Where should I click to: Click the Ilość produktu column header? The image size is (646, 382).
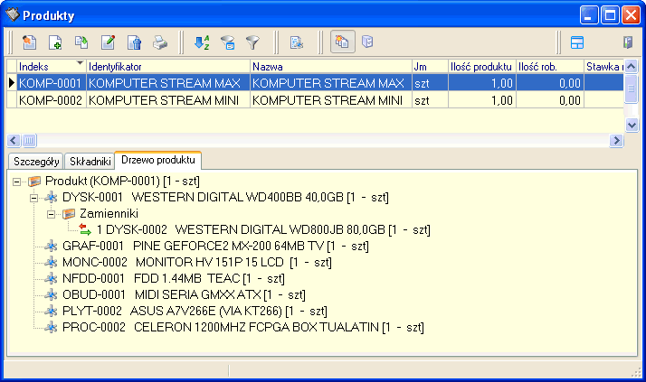tap(482, 67)
